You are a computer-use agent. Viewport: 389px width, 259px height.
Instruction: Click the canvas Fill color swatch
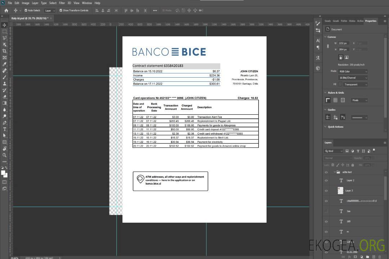340,85
